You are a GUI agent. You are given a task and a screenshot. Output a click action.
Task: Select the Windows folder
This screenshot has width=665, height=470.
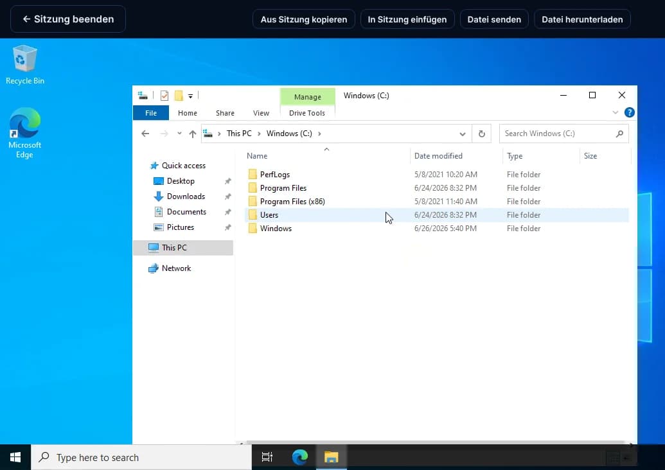point(276,229)
